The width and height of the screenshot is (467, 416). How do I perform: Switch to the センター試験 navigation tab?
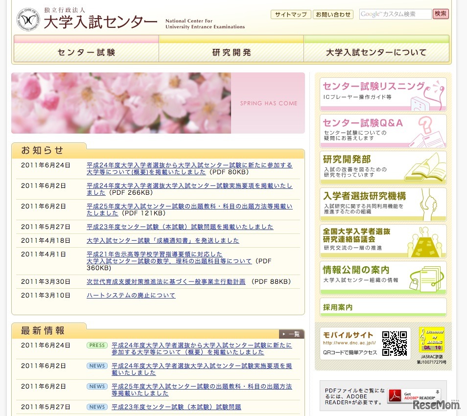[86, 52]
